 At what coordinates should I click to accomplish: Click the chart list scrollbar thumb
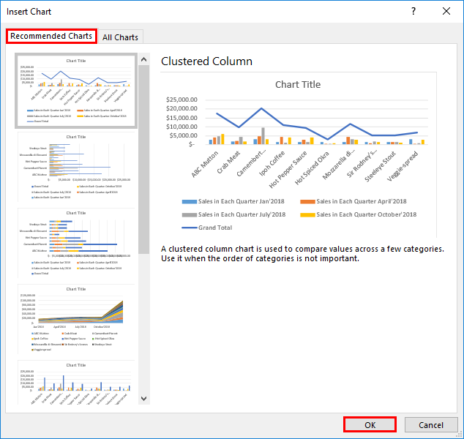[x=144, y=160]
